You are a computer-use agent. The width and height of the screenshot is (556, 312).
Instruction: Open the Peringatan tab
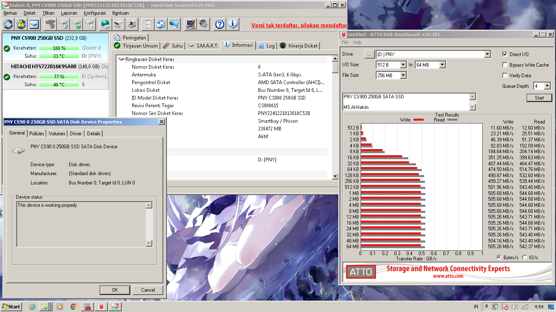click(131, 37)
